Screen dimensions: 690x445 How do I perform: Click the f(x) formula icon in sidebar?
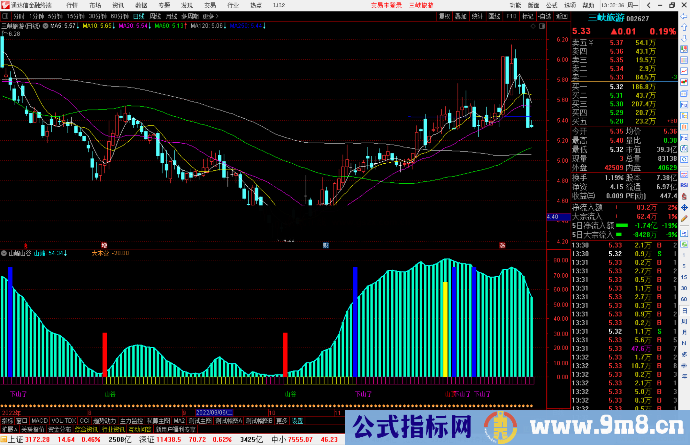tap(684, 149)
